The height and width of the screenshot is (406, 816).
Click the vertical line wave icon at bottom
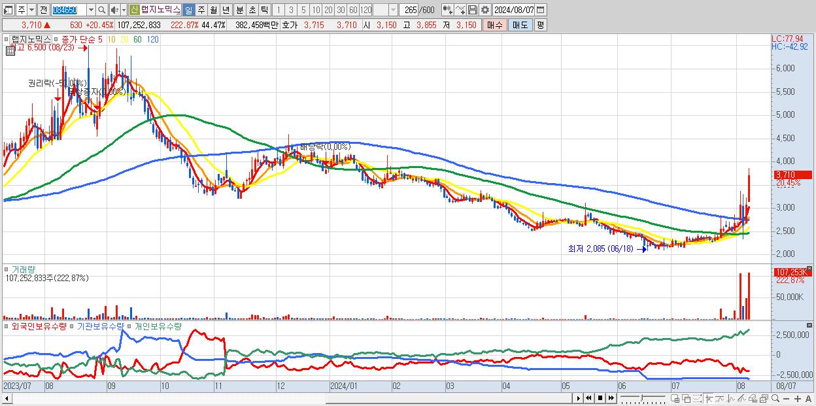tap(731, 398)
